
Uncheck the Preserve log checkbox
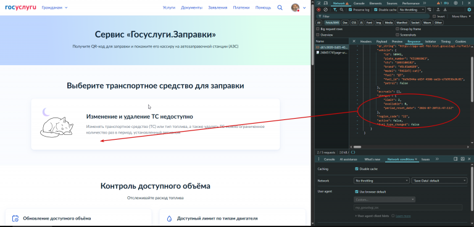pos(351,10)
